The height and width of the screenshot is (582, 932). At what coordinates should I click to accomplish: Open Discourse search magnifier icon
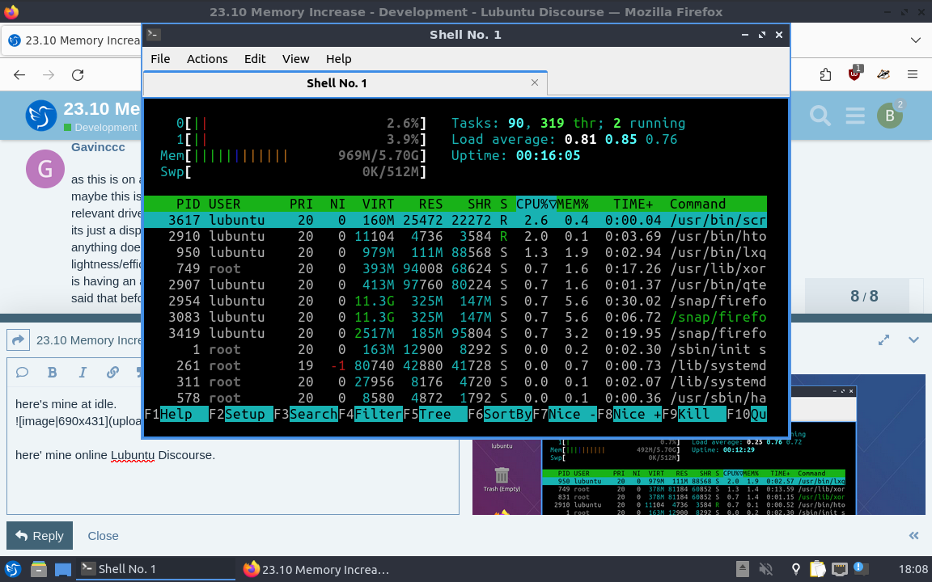coord(820,116)
